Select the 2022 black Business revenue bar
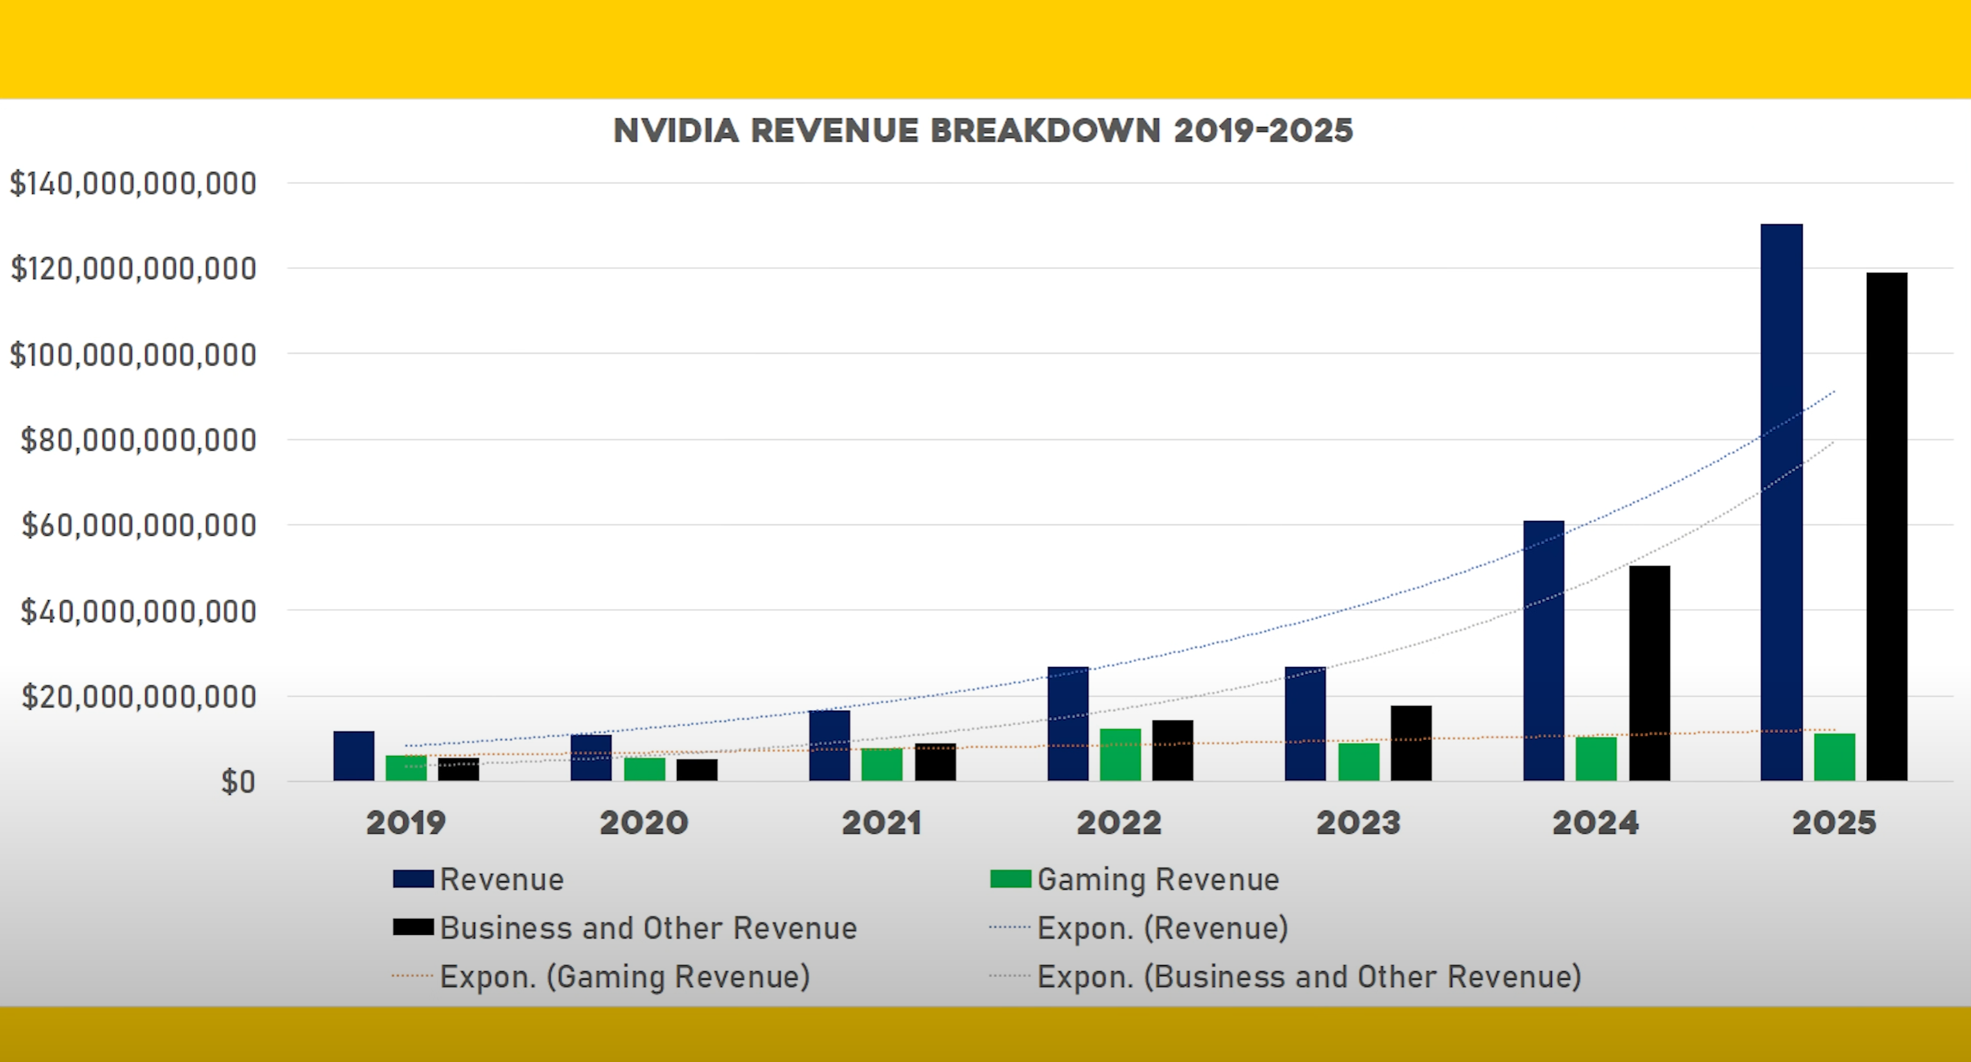This screenshot has width=1971, height=1062. 1173,750
